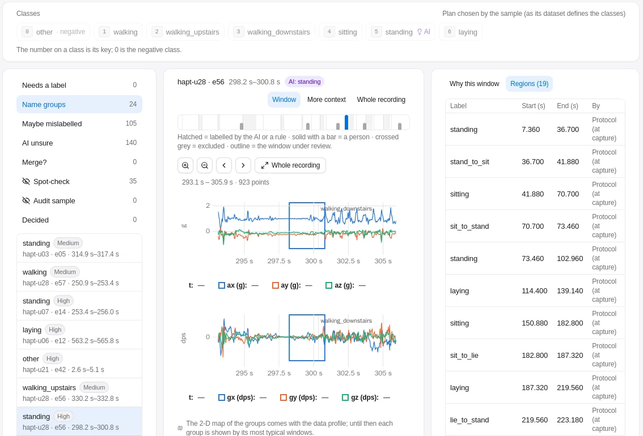Switch to the More context tab
This screenshot has height=436, width=643.
[327, 100]
